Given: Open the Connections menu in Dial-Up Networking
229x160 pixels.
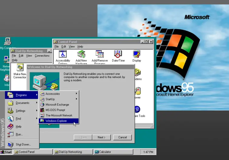Looking at the screenshot, I should pos(42,56).
